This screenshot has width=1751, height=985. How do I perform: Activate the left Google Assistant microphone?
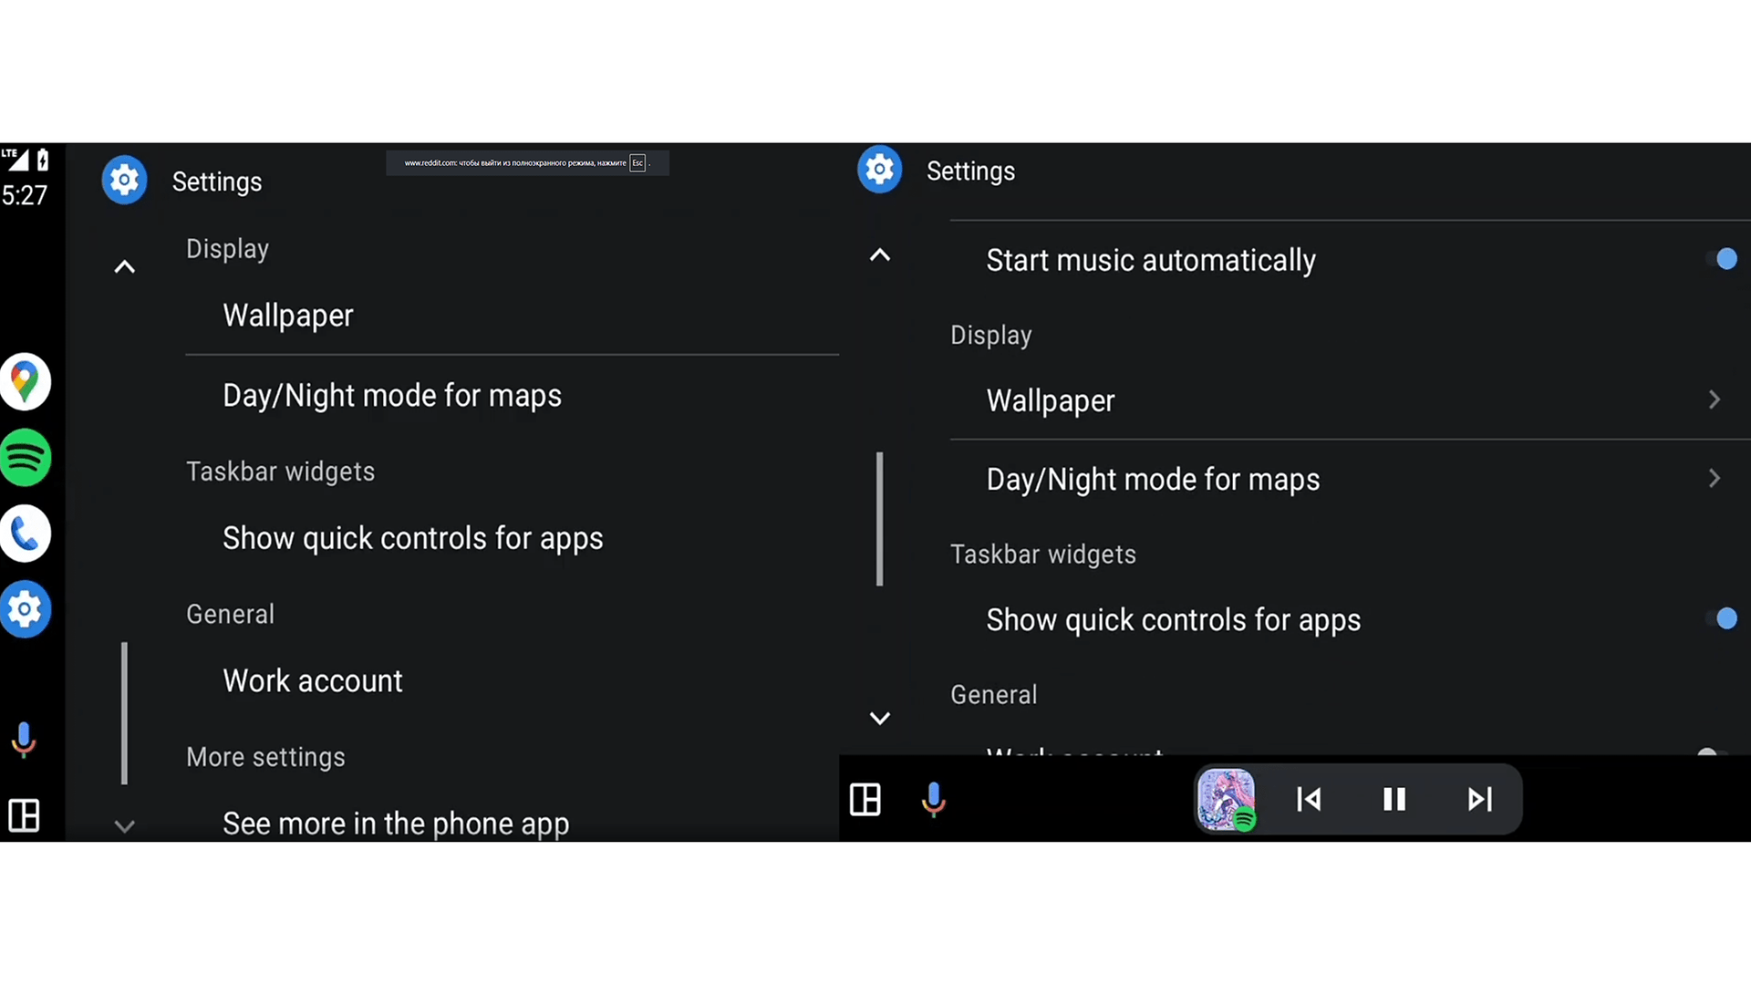click(24, 740)
